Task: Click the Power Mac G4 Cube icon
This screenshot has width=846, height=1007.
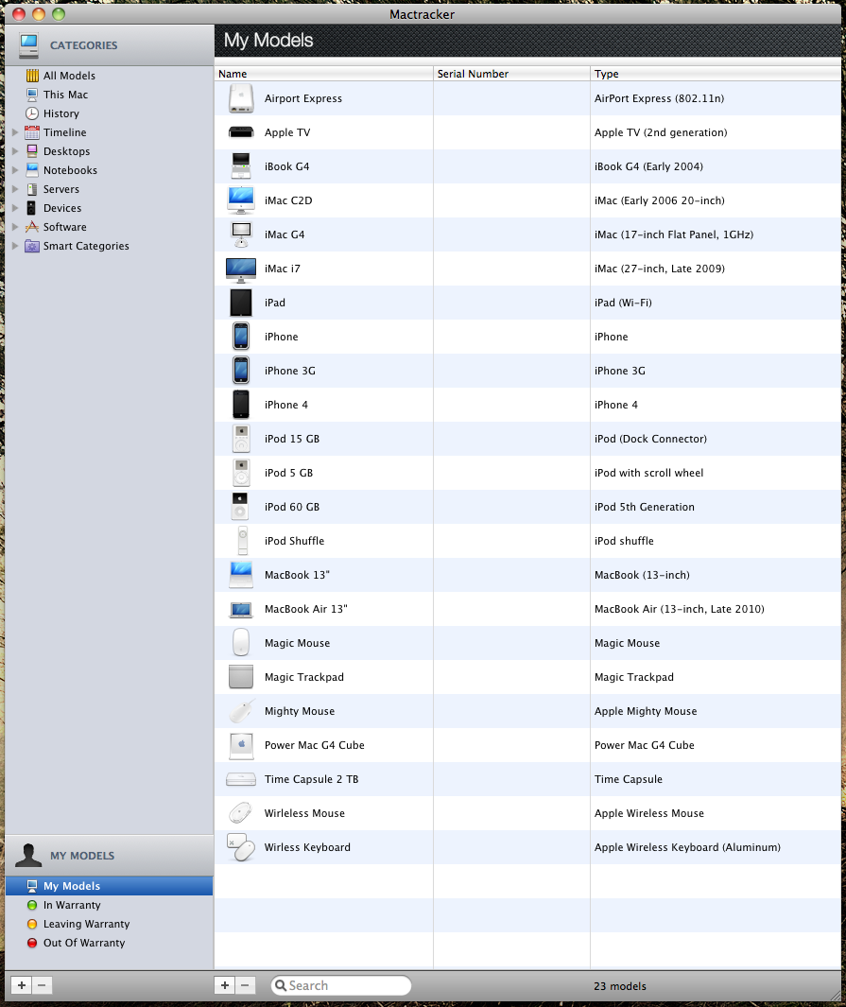Action: click(241, 745)
